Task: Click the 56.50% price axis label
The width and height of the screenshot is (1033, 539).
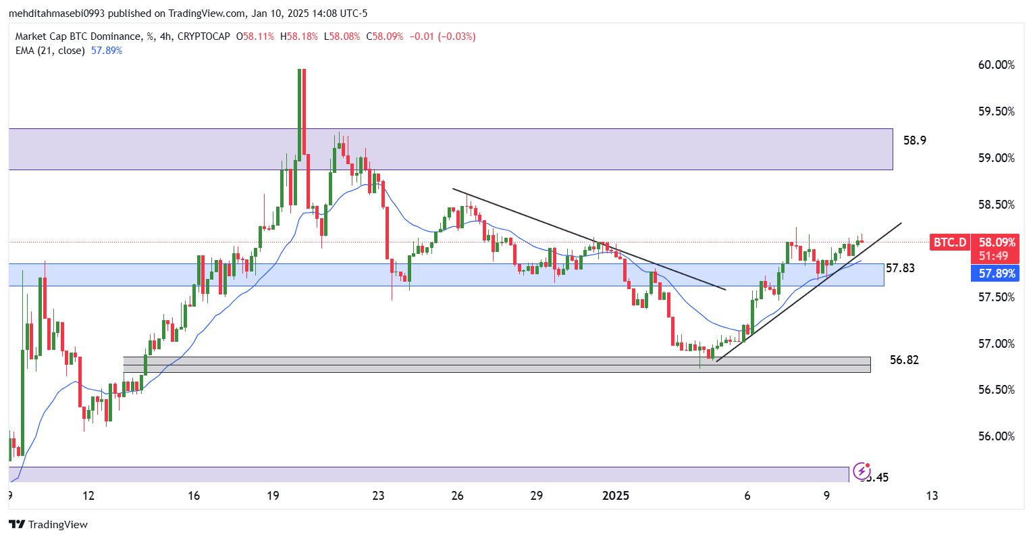Action: (x=996, y=390)
